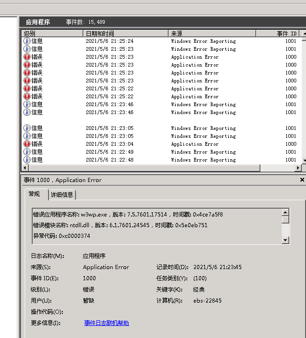Viewport: 306px width, 338px height.
Task: Click the info icon on the 21:22:49 event
Action: click(27, 152)
